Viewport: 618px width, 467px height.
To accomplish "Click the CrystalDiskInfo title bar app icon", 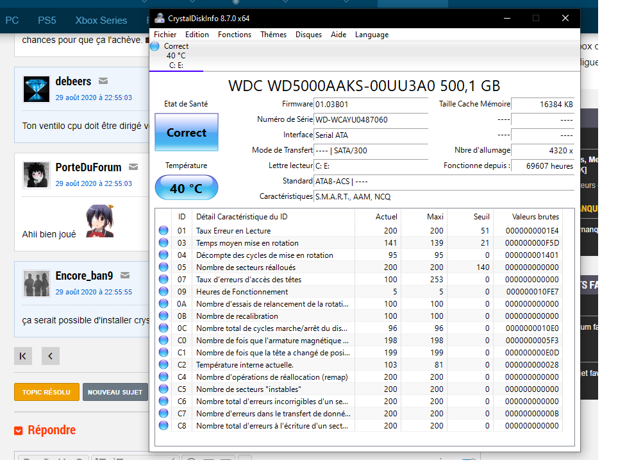I will (160, 18).
